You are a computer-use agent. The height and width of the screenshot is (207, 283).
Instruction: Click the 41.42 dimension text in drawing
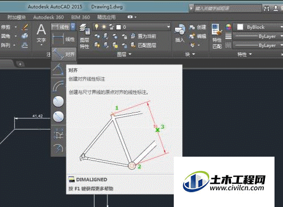tap(37, 116)
